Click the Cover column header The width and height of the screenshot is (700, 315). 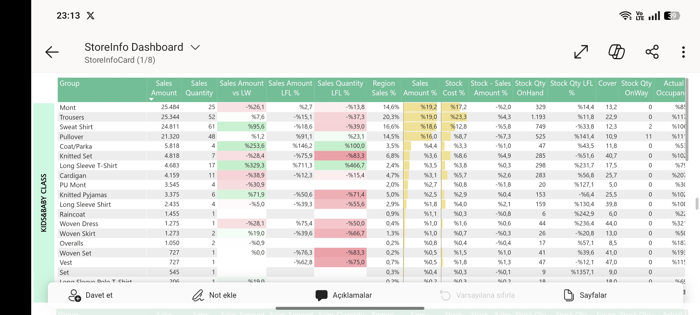click(607, 83)
